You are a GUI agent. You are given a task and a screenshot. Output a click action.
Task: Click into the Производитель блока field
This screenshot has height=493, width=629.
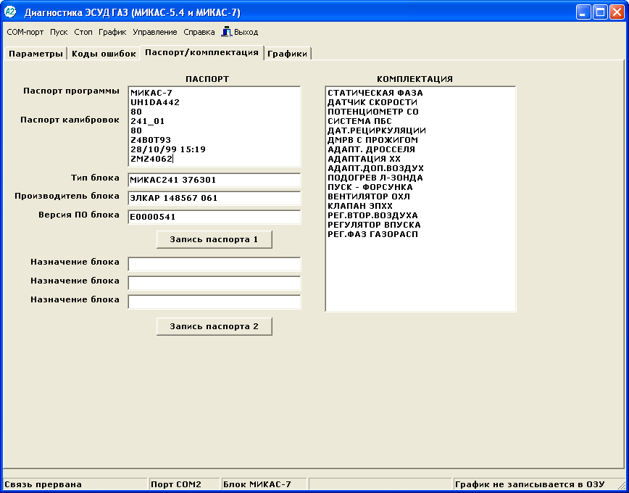click(x=214, y=198)
